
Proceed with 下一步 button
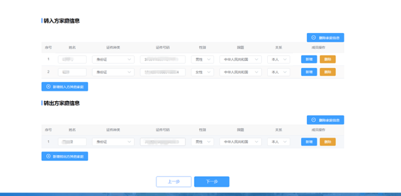pyautogui.click(x=211, y=182)
